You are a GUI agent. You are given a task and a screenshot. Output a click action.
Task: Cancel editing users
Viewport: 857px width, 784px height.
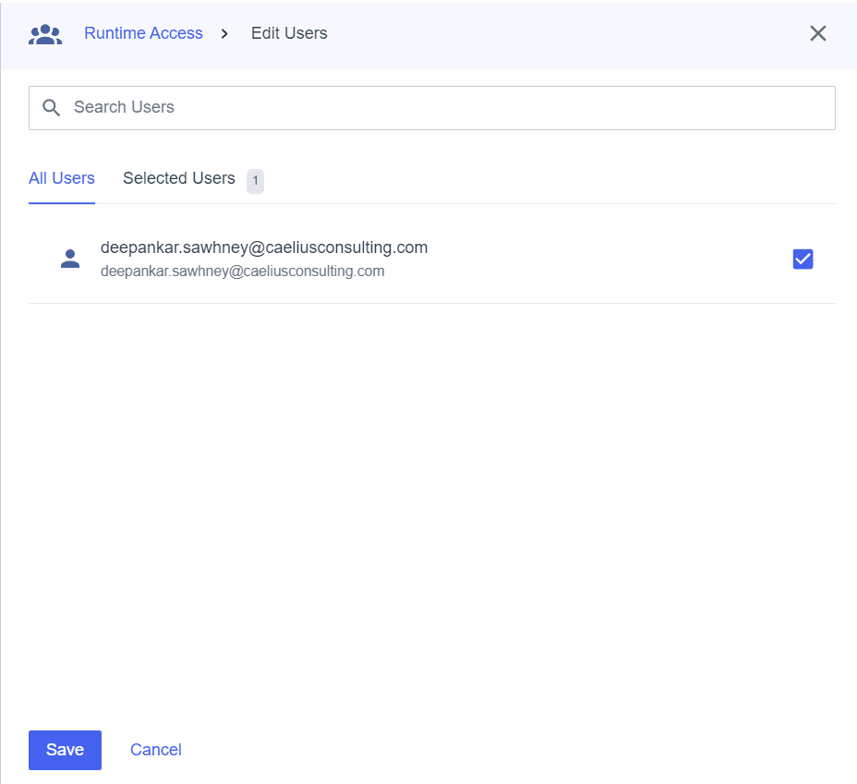click(156, 750)
